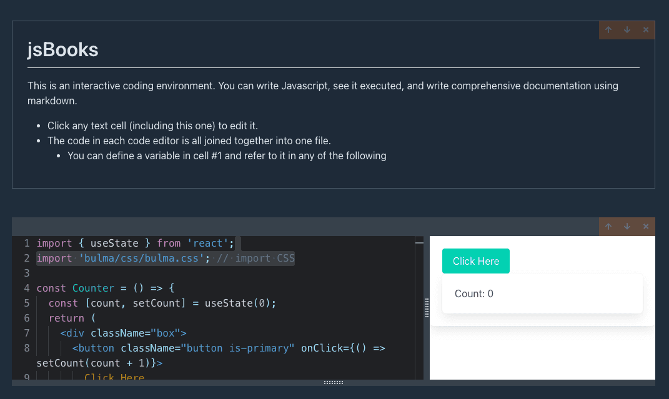
Task: Click the div className="box" line
Action: pos(123,333)
